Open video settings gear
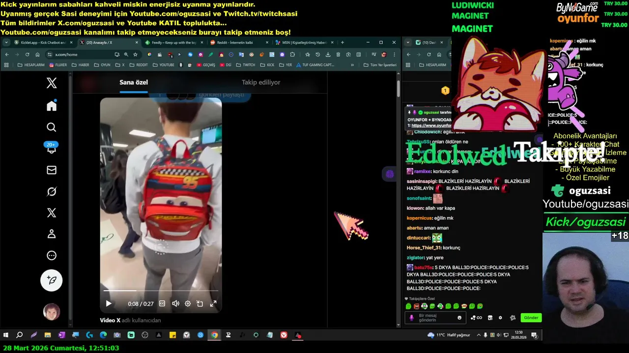 click(x=188, y=303)
